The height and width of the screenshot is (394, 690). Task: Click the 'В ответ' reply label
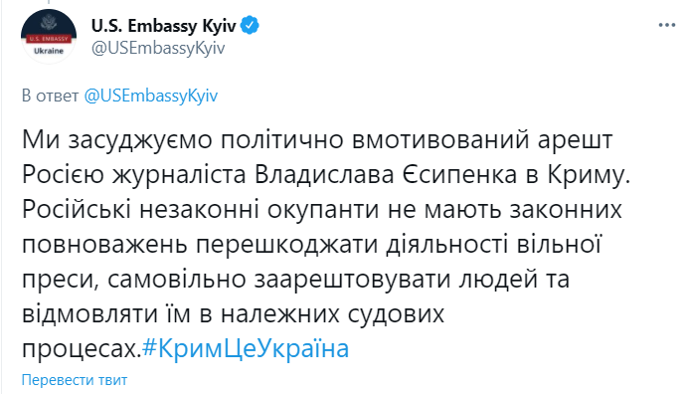(50, 96)
